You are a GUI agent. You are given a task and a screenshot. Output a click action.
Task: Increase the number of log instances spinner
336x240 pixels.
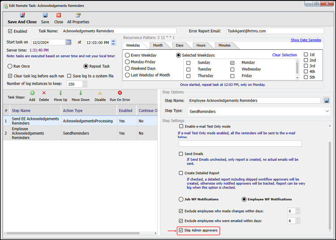[x=85, y=82]
